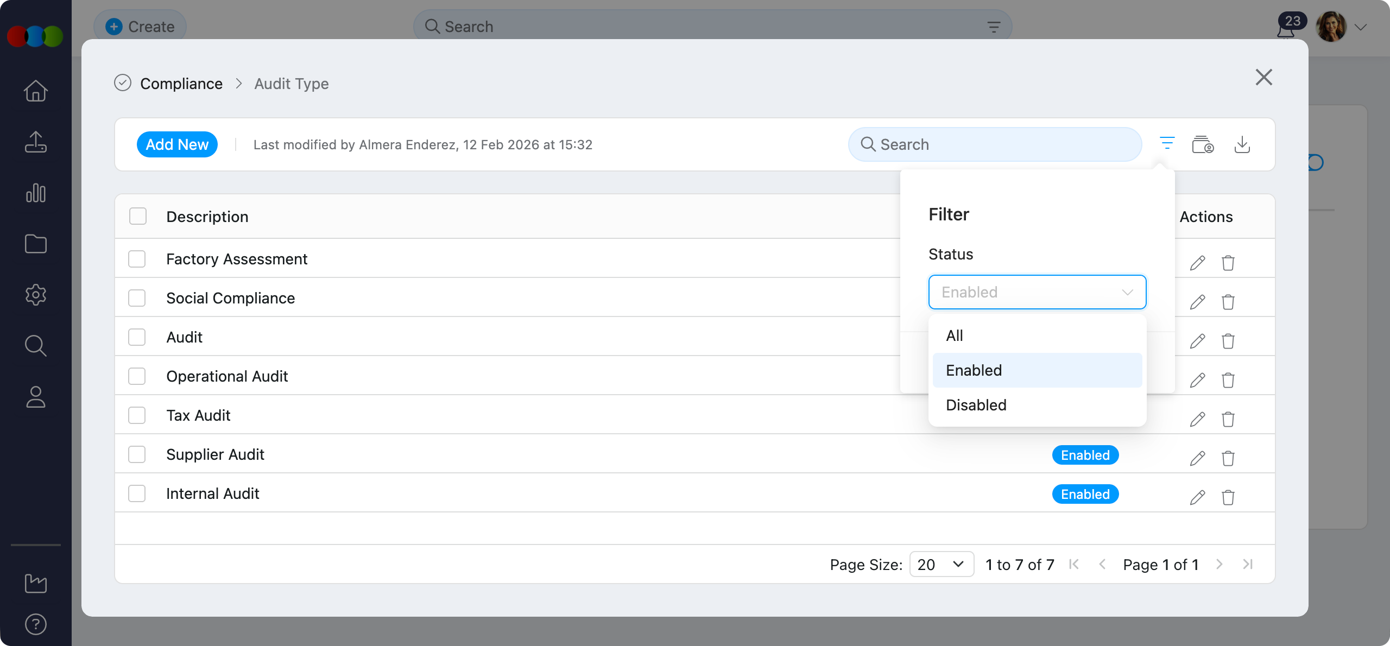Open the Status filter dropdown

(x=1037, y=292)
